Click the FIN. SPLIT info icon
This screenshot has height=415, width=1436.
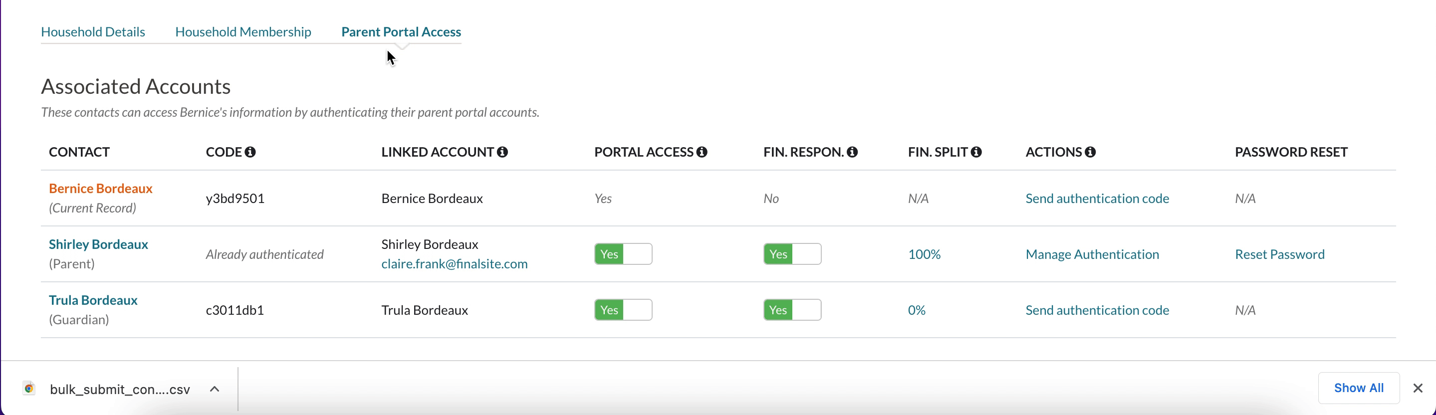click(x=976, y=152)
